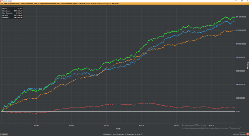Toggle the All-In EV legend entry
The image size is (249, 136).
pos(139,134)
